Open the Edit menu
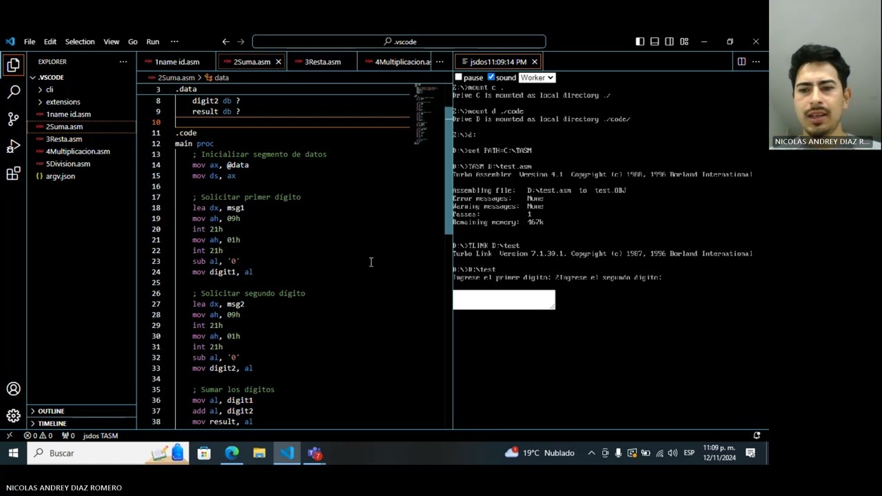 click(x=50, y=41)
